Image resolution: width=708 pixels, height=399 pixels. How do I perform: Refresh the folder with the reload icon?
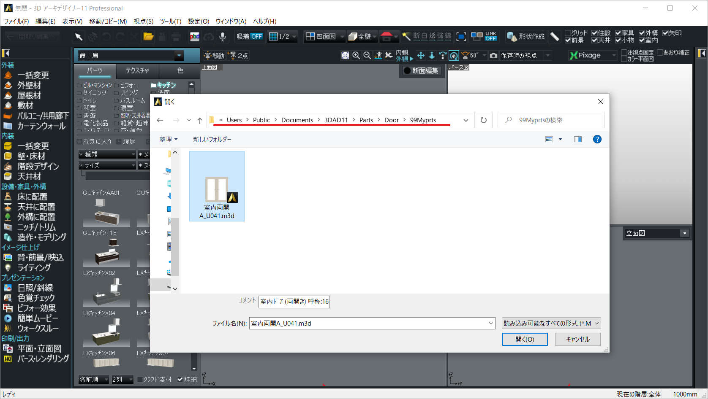(x=484, y=120)
